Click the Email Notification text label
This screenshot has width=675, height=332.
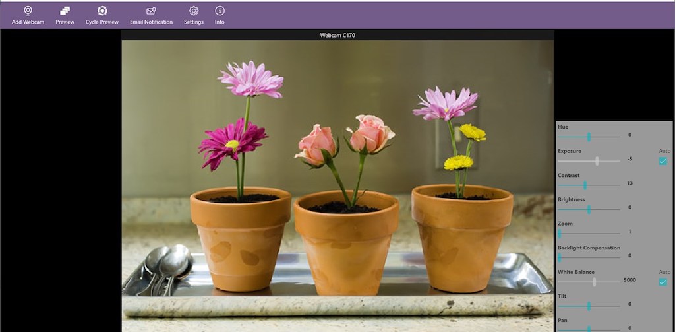tap(151, 22)
